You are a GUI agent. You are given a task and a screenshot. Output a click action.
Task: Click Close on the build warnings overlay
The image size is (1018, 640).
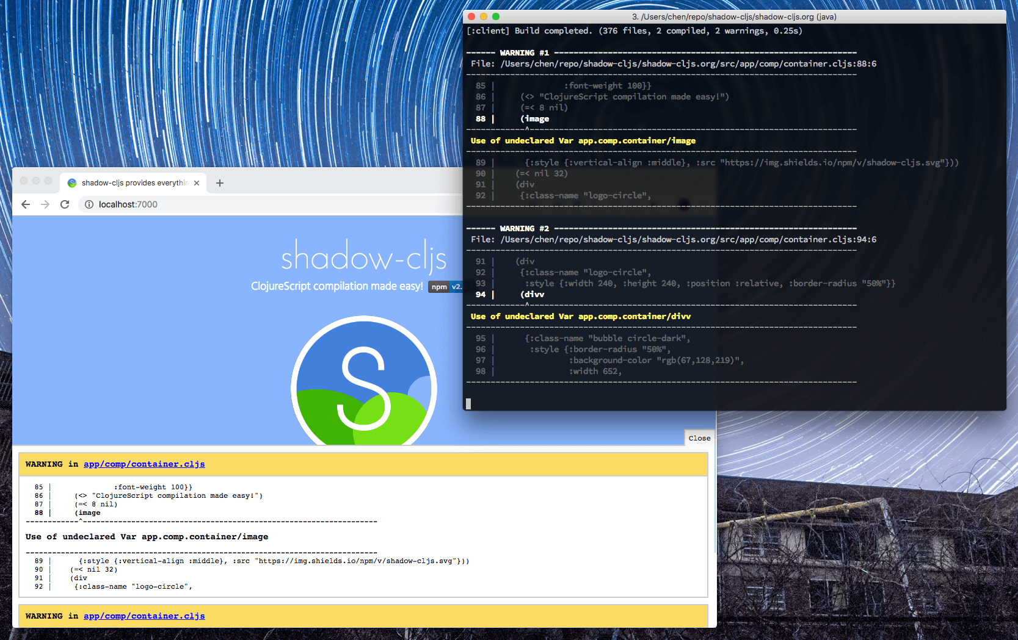pos(699,437)
